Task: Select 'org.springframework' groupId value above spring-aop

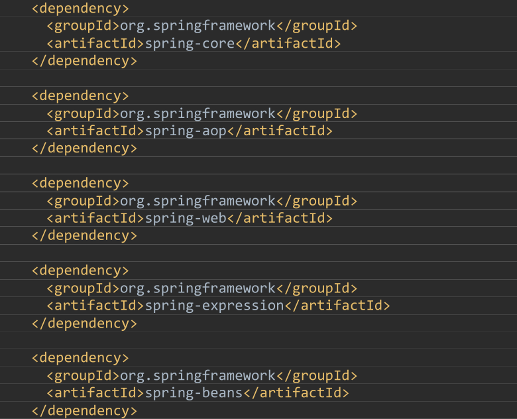Action: [x=198, y=114]
